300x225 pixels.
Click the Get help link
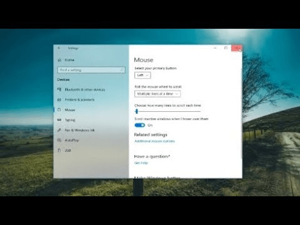pos(141,163)
